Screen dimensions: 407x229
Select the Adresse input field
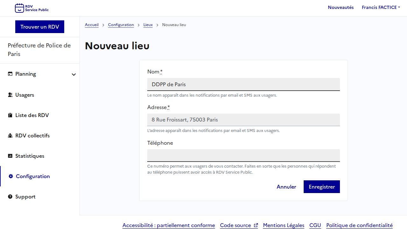coord(243,120)
